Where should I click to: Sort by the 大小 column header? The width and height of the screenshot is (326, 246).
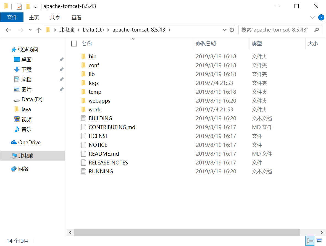click(x=313, y=43)
